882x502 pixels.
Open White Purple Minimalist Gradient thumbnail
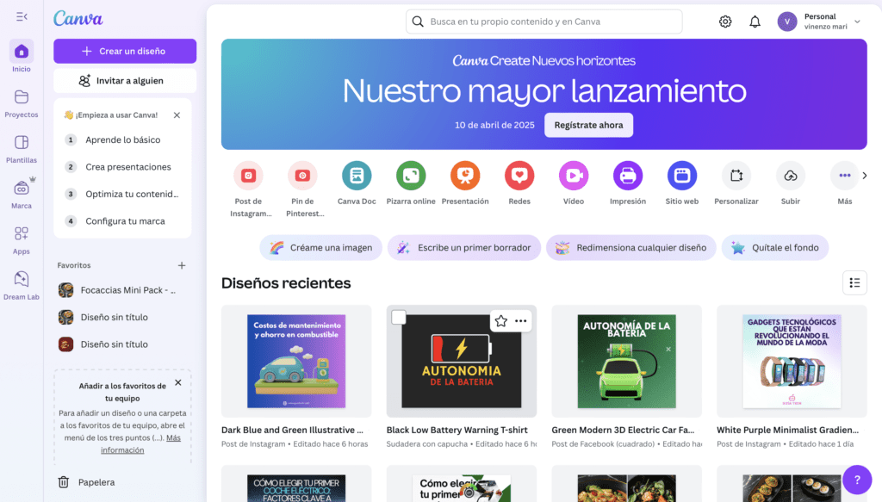coord(792,362)
